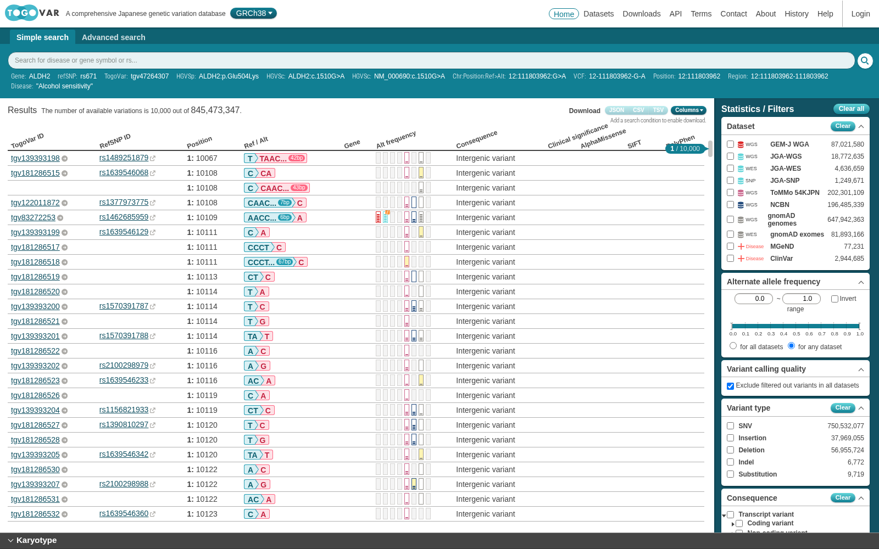This screenshot has width=879, height=549.
Task: Click external link icon beside rs1570391787
Action: 153,306
